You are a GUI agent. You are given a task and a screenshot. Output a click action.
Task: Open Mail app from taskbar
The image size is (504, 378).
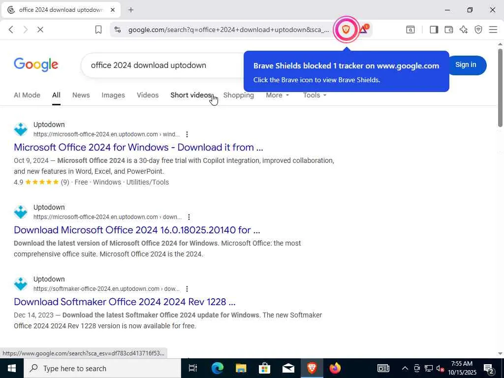point(288,368)
